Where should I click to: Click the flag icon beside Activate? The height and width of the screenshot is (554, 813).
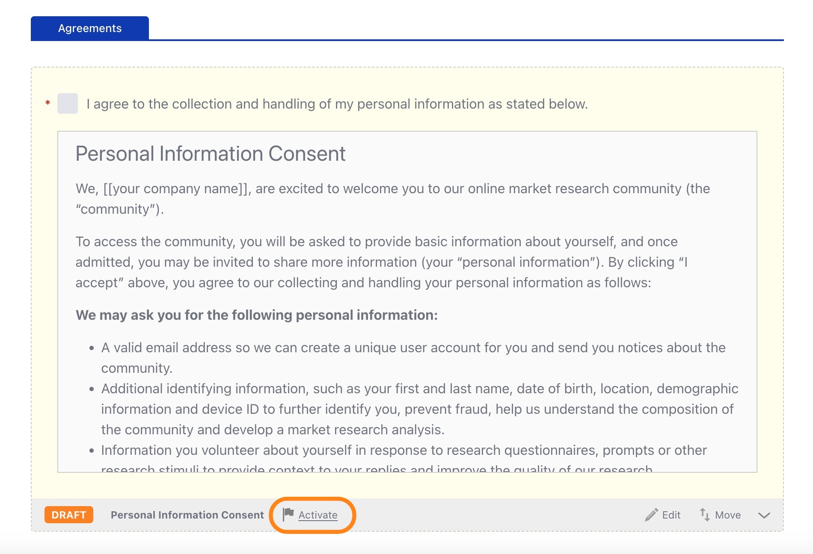click(x=288, y=514)
